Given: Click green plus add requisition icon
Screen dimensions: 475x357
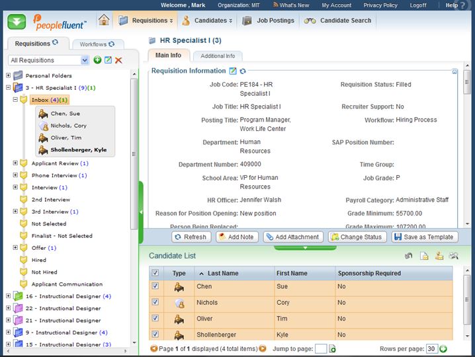Looking at the screenshot, I should [x=97, y=60].
